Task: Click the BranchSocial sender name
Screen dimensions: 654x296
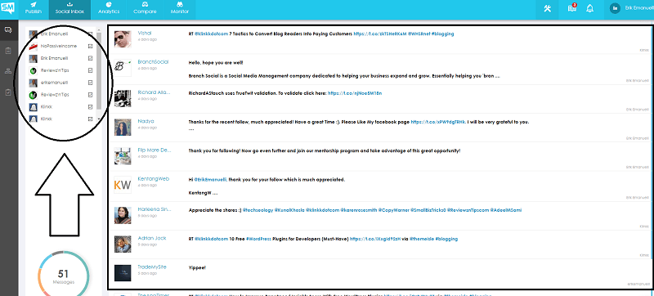Action: pyautogui.click(x=153, y=61)
